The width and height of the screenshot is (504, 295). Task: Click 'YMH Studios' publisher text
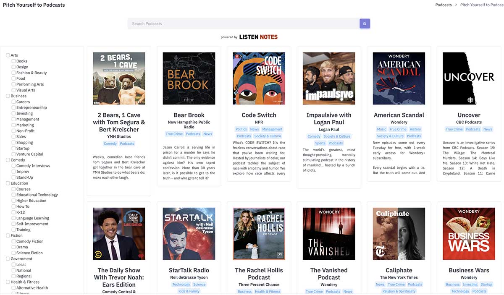tap(119, 136)
